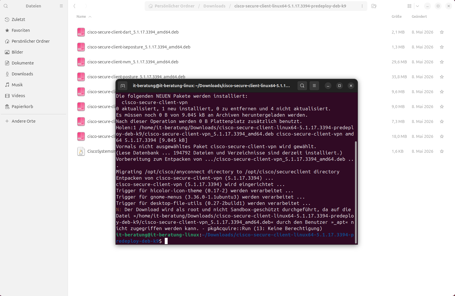Image resolution: width=455 pixels, height=296 pixels.
Task: Star the dart_5.1.17.3394 deb file
Action: [442, 32]
